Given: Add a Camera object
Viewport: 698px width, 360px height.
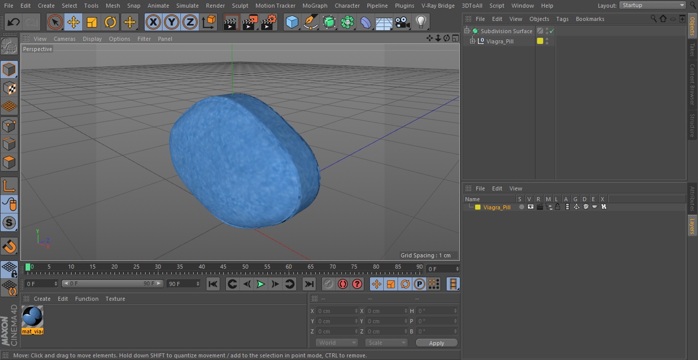Looking at the screenshot, I should coord(402,22).
